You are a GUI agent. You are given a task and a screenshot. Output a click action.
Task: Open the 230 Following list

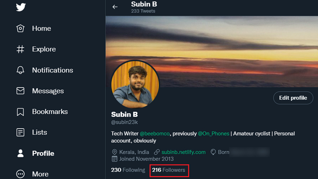[x=128, y=170]
